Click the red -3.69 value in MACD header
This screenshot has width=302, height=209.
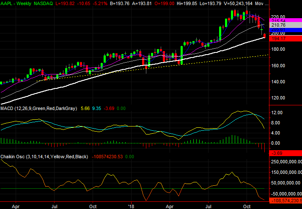(109, 108)
